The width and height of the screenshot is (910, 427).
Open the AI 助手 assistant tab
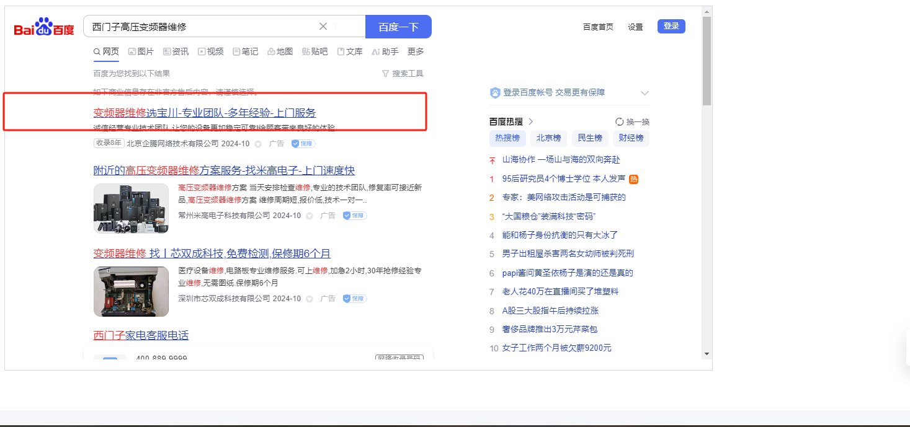click(x=385, y=51)
